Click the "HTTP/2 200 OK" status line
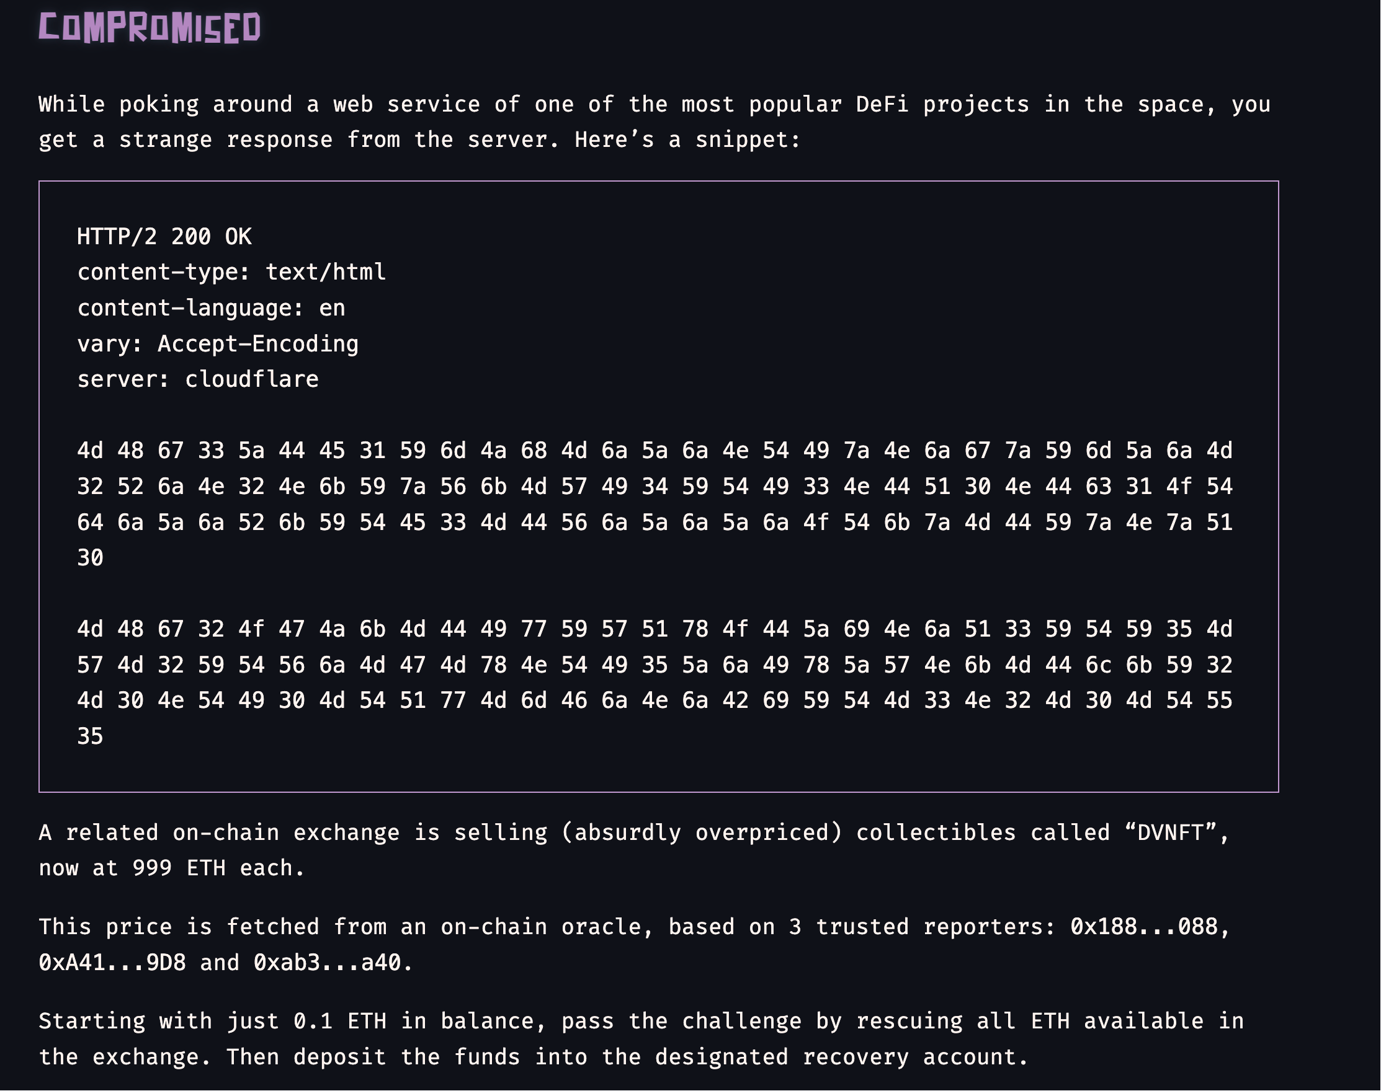 tap(164, 237)
